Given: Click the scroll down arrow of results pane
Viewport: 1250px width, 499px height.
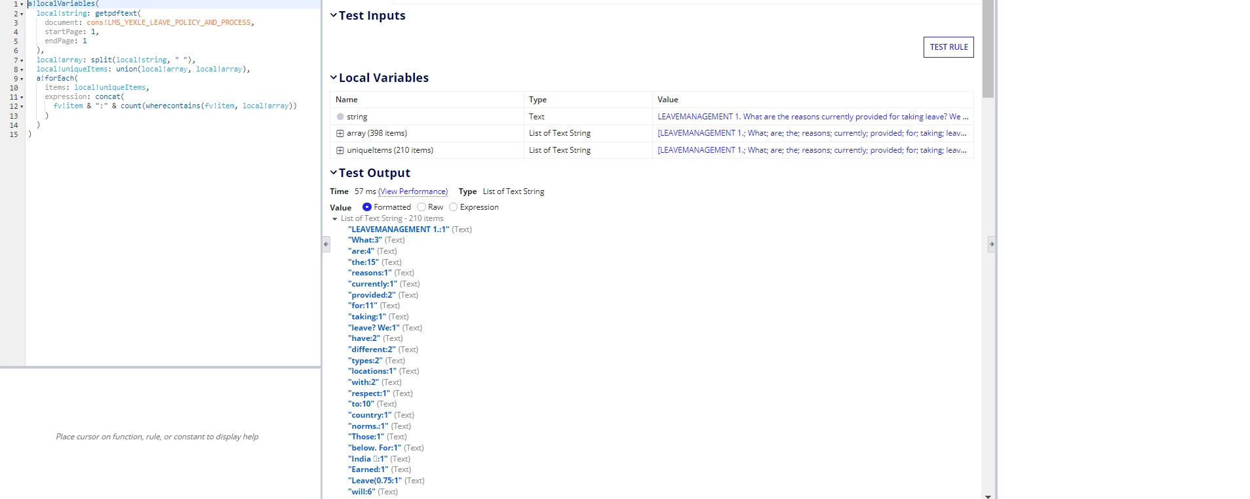Looking at the screenshot, I should 988,496.
